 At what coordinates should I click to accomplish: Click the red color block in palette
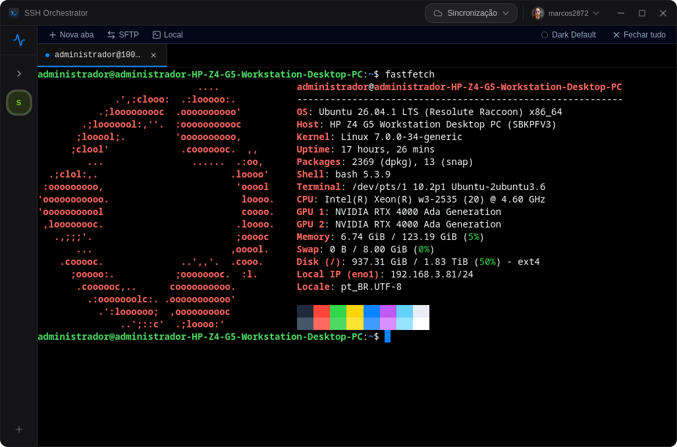(321, 311)
